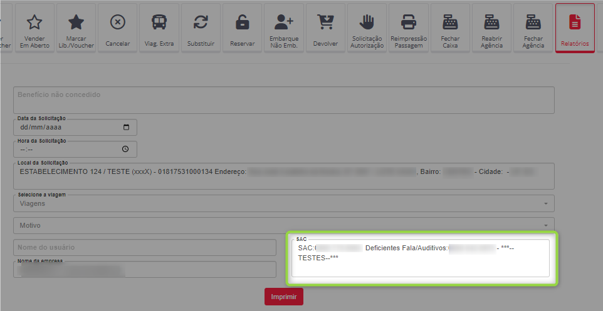
Task: Expand the Viagens dropdown
Action: click(284, 203)
